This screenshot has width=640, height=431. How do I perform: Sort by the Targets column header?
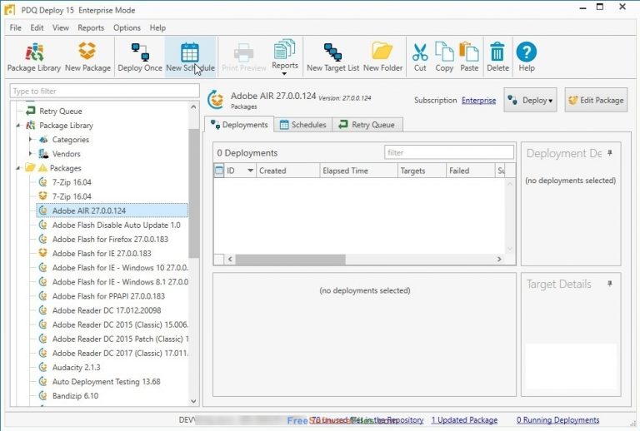coord(422,171)
